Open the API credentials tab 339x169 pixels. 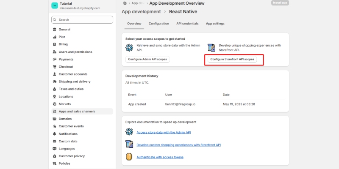pyautogui.click(x=187, y=24)
